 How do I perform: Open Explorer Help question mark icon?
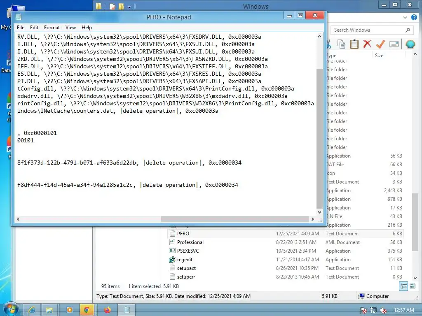(414, 17)
